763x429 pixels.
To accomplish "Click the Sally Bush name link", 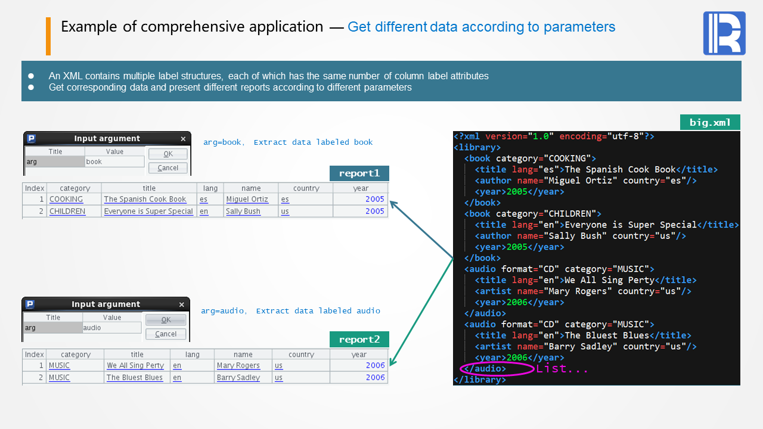I will coord(243,212).
